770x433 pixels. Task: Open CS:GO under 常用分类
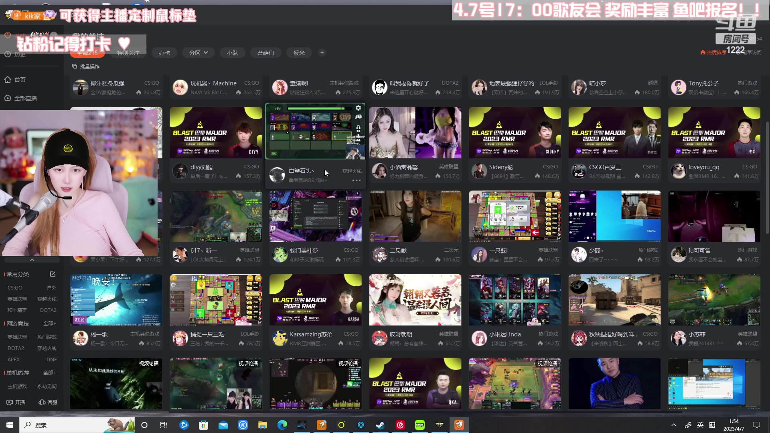(15, 288)
